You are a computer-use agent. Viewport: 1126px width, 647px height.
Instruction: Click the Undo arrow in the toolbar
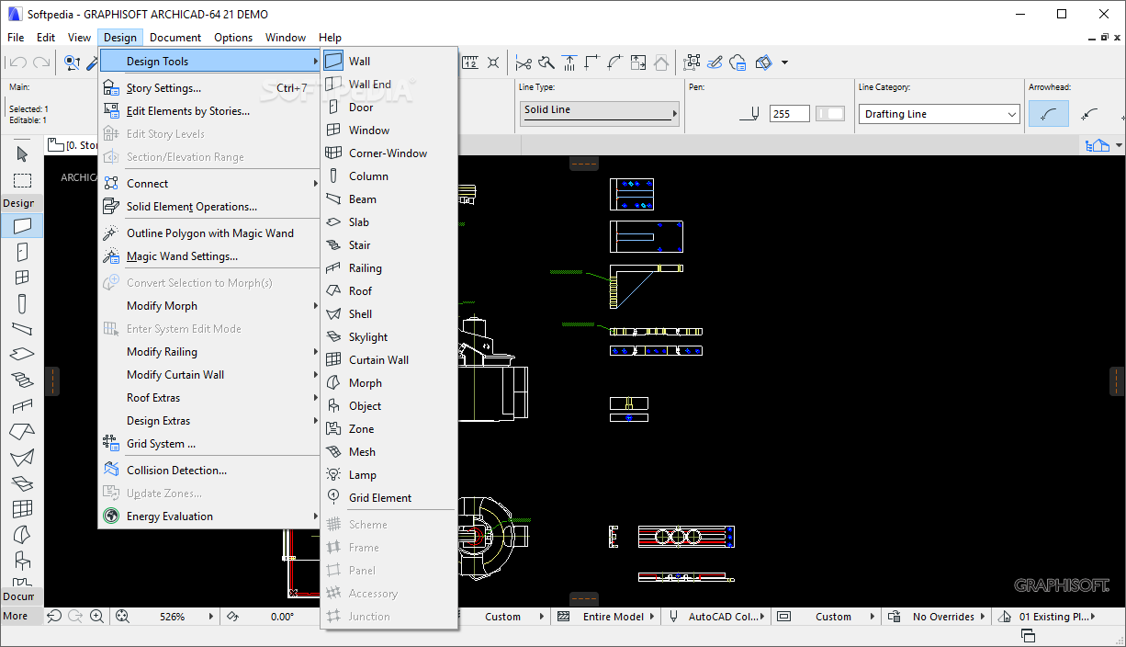tap(17, 62)
